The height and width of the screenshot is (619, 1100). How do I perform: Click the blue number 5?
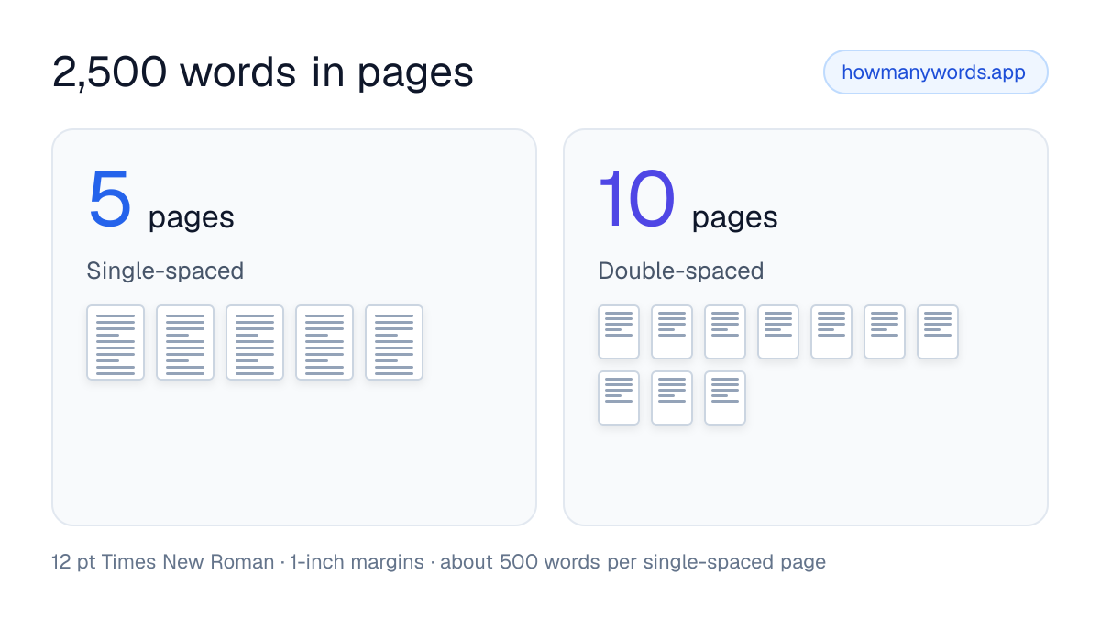[x=110, y=198]
